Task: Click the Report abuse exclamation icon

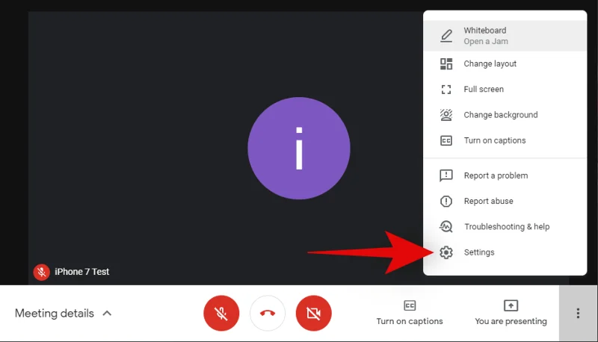Action: pos(446,201)
